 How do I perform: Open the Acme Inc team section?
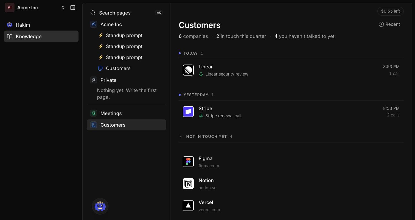coord(126,24)
